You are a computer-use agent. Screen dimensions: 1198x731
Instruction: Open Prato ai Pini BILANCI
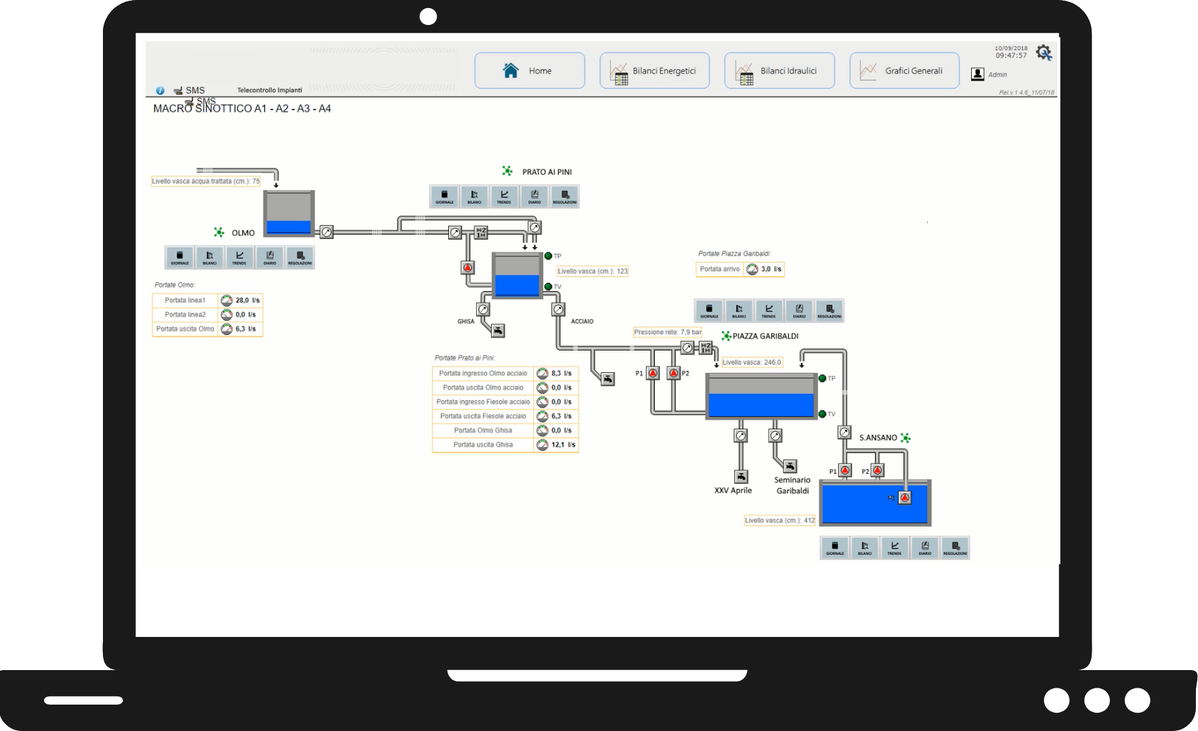pyautogui.click(x=475, y=196)
